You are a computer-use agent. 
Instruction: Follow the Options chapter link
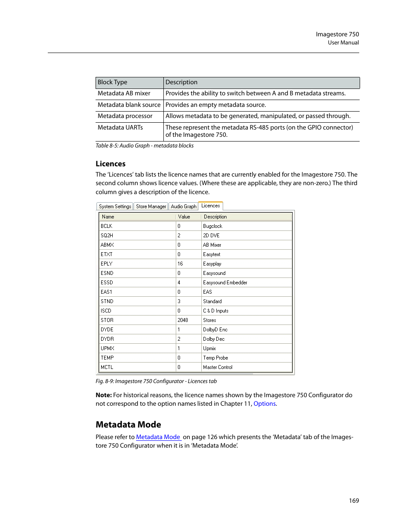click(x=265, y=404)
